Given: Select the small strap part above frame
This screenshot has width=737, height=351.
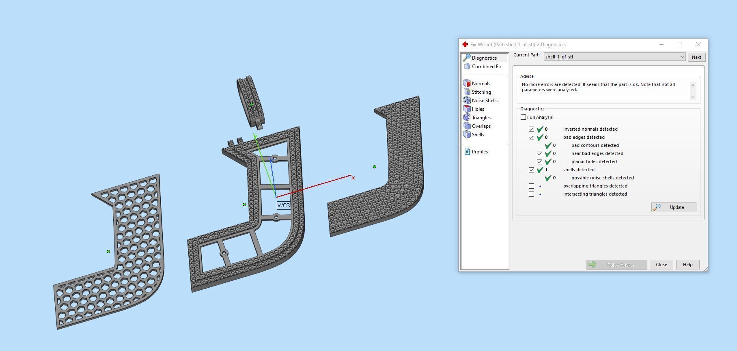Looking at the screenshot, I should pyautogui.click(x=250, y=101).
